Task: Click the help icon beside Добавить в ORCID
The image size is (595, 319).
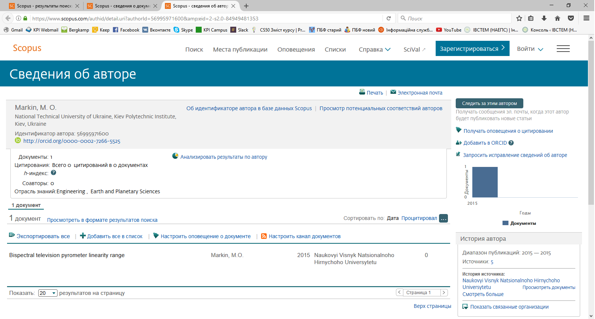Action: point(511,143)
